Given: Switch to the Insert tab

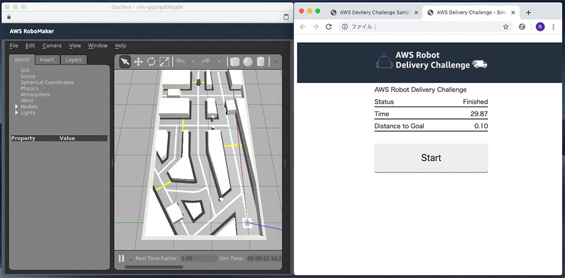Looking at the screenshot, I should 47,60.
